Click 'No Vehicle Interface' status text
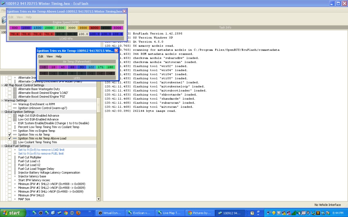 coord(327,205)
